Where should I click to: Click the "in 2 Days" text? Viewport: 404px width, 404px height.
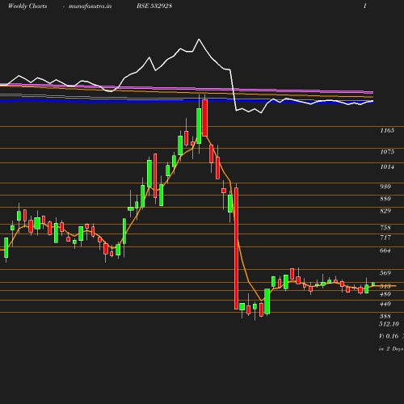click(x=391, y=349)
